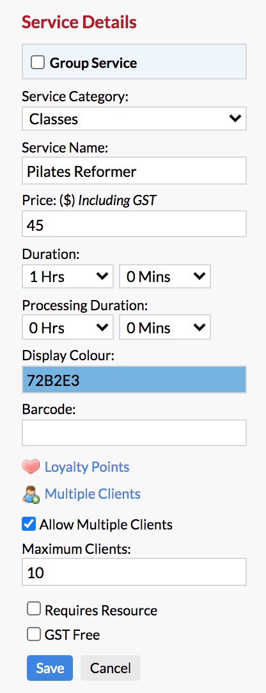This screenshot has width=266, height=693.
Task: Click the Cancel button
Action: pyautogui.click(x=110, y=668)
